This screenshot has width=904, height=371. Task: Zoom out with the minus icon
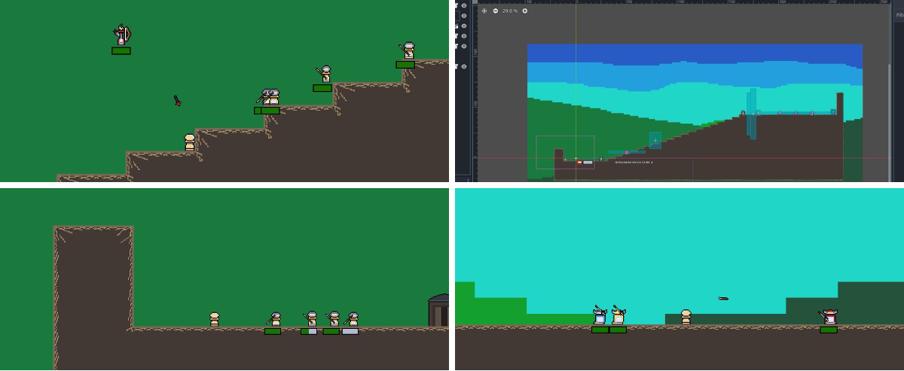(x=496, y=11)
